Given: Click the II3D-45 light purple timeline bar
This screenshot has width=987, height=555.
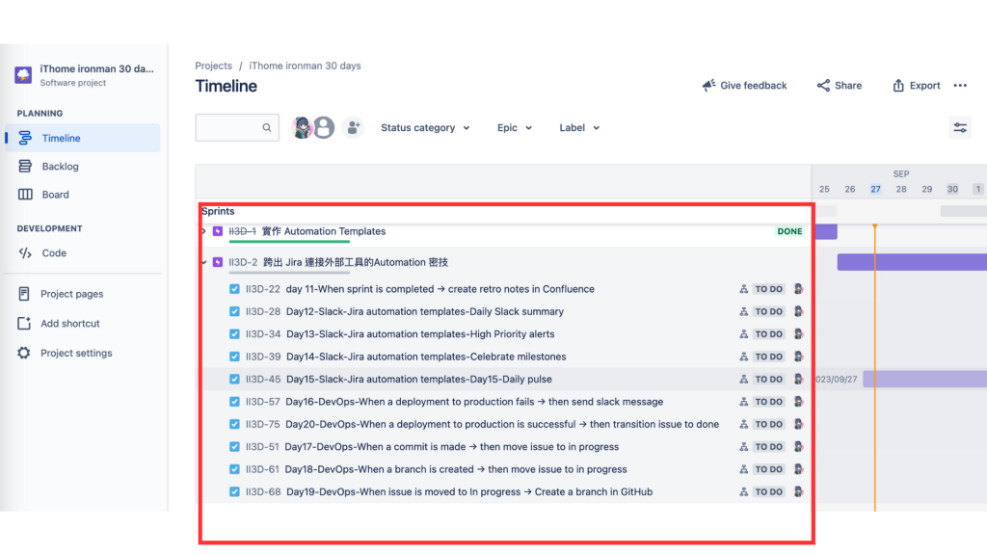Looking at the screenshot, I should 924,379.
